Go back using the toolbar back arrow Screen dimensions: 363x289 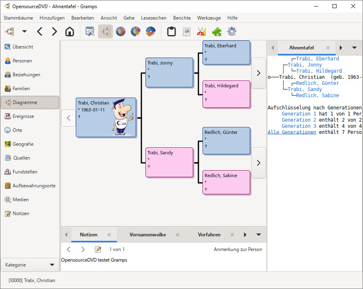[x=40, y=31]
